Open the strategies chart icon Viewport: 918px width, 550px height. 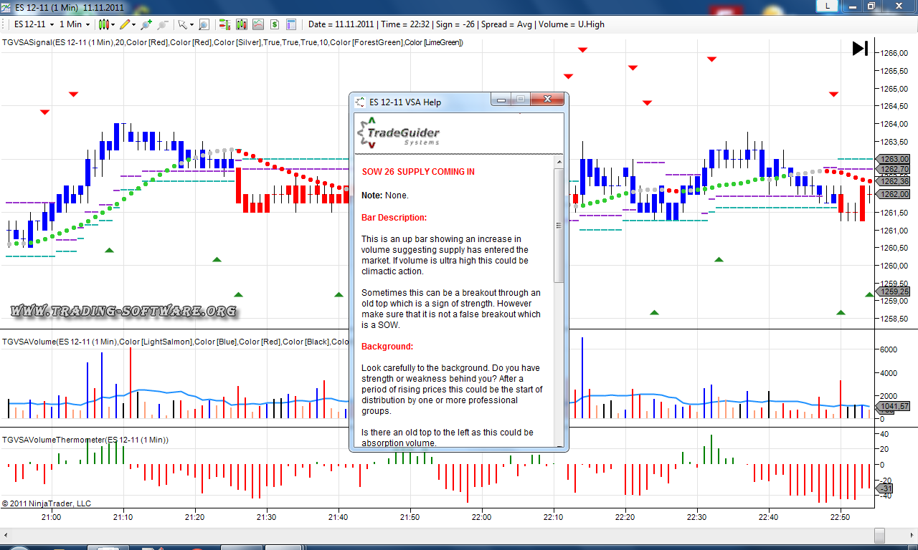(x=257, y=24)
